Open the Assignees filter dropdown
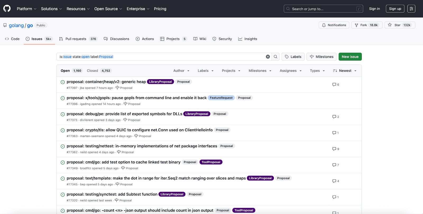Image resolution: width=423 pixels, height=214 pixels. (x=291, y=71)
